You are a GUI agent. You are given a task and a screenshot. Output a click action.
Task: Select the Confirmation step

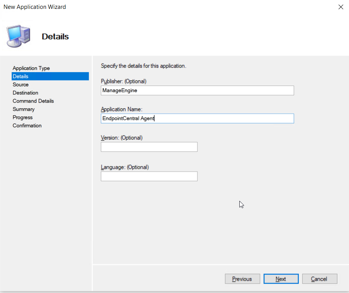coord(27,126)
